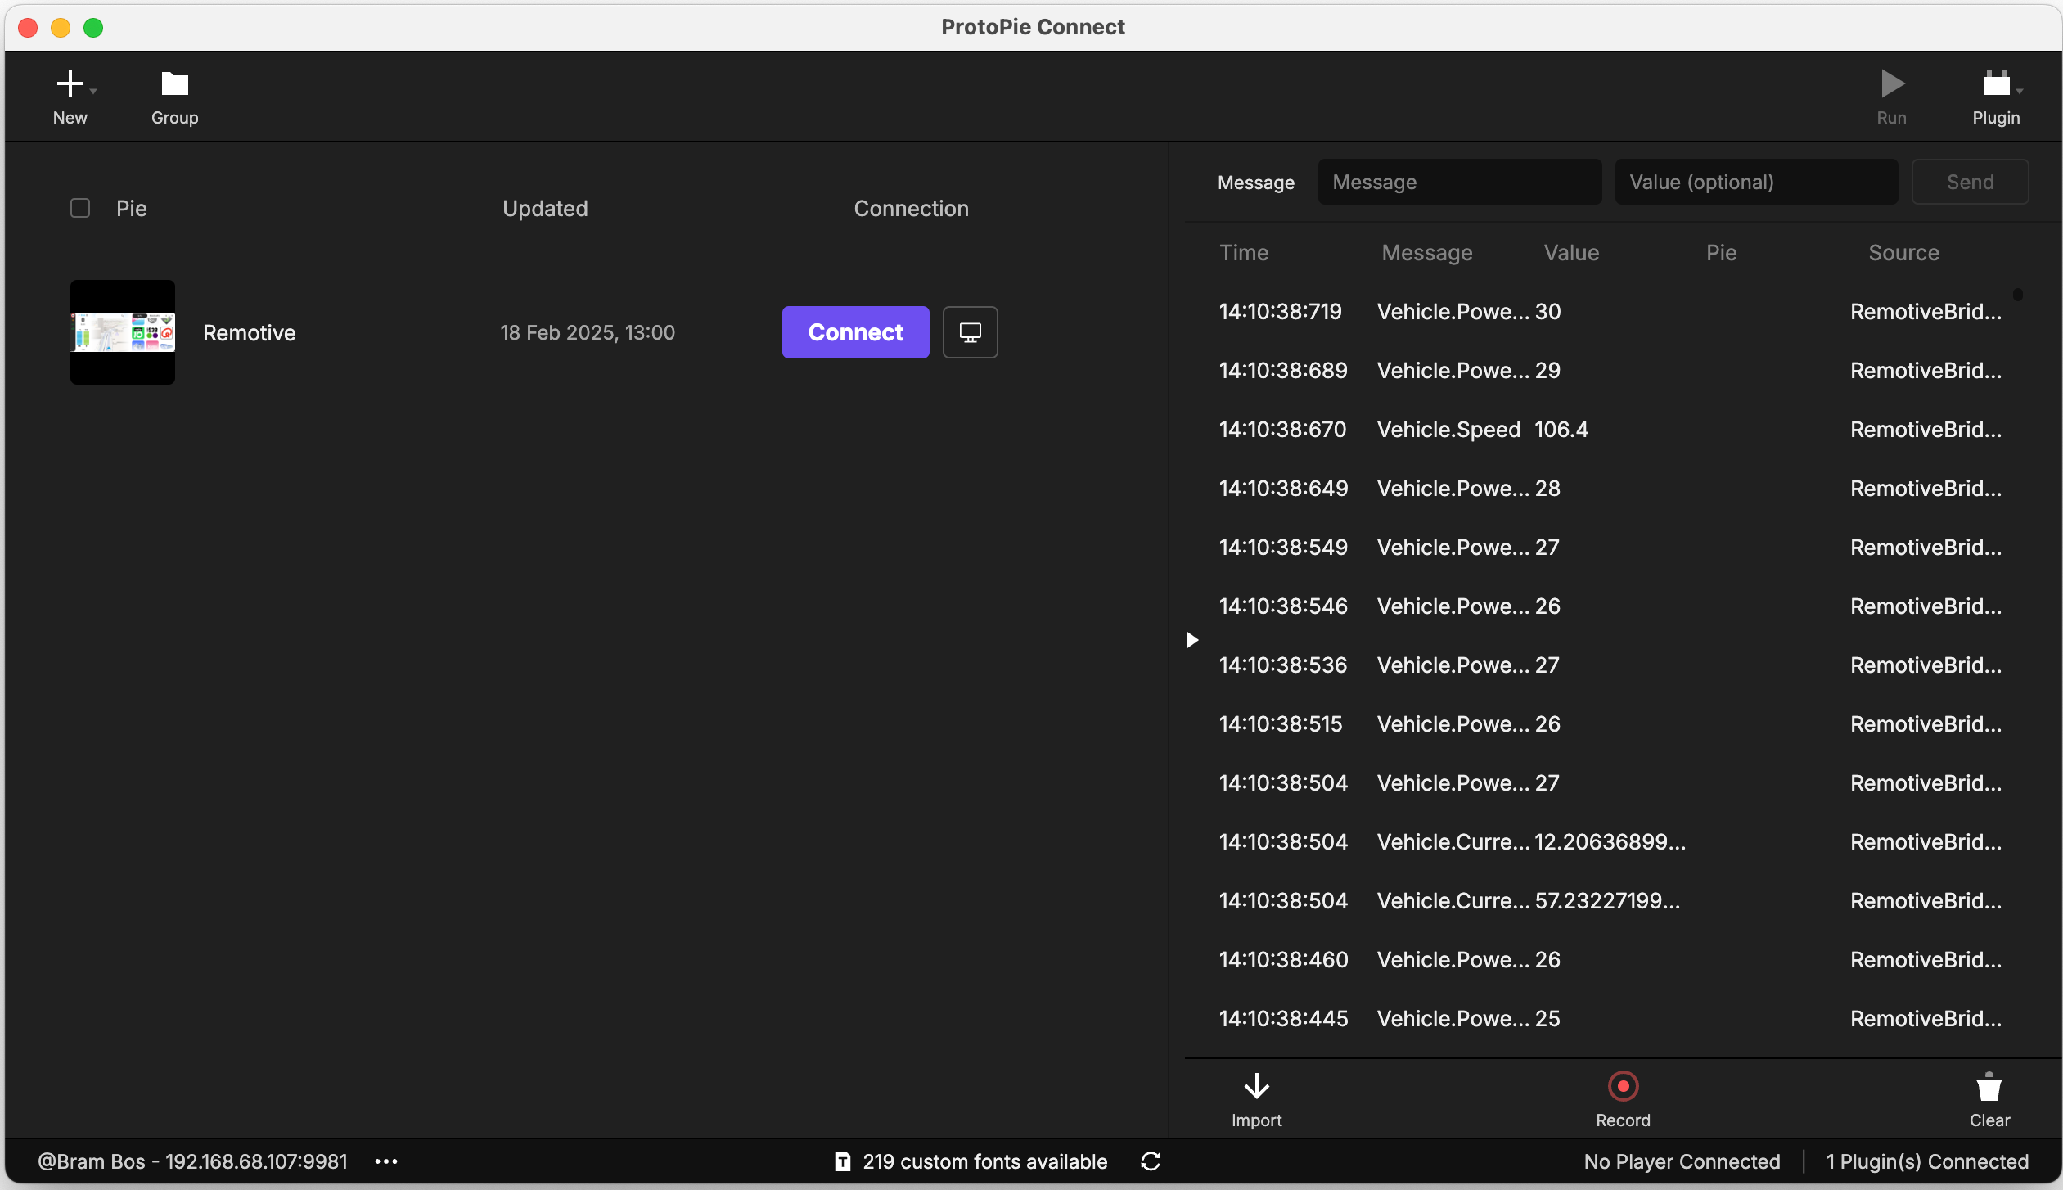The height and width of the screenshot is (1190, 2063).
Task: Click the Group folder icon
Action: [174, 83]
